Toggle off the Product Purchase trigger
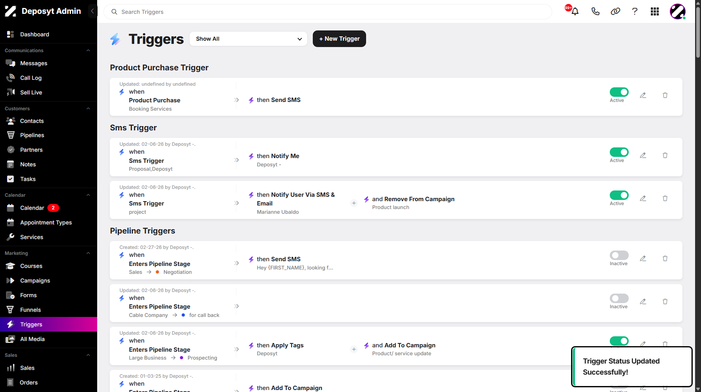Viewport: 701px width, 392px height. pos(619,92)
